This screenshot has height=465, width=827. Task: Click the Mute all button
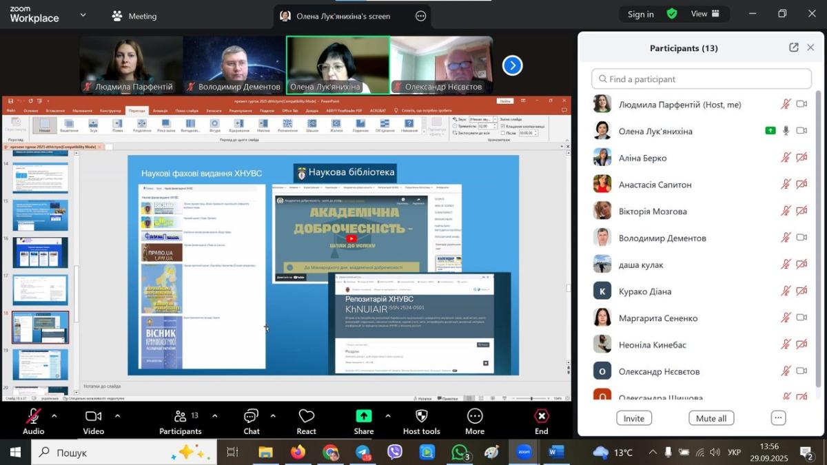(x=711, y=418)
